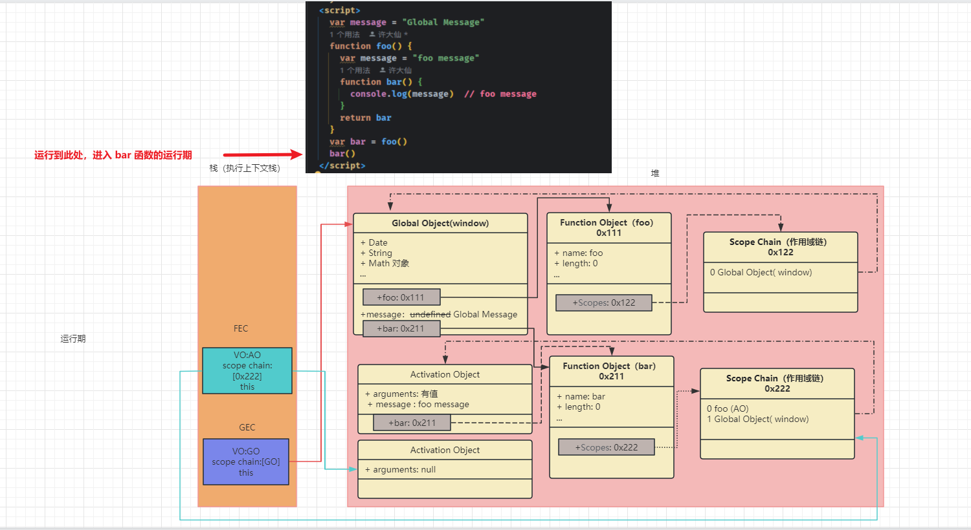Click the '0 foo (AO)' scope chain entry
The image size is (971, 530).
click(728, 408)
